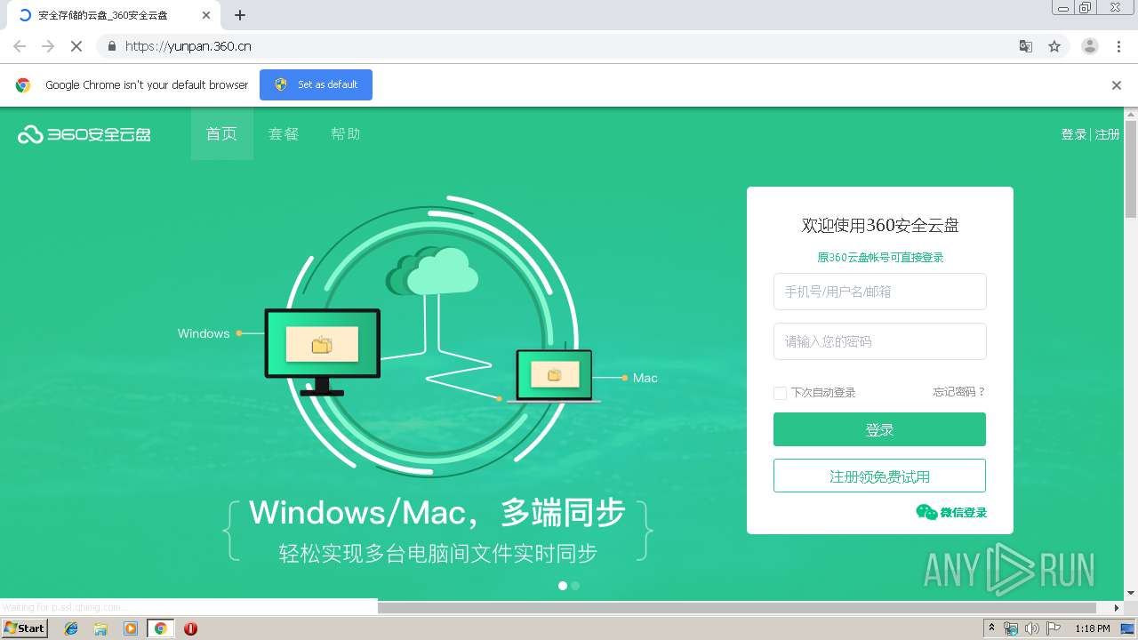The height and width of the screenshot is (640, 1138).
Task: Close the 360安全云盘 browser tab
Action: coord(206,15)
